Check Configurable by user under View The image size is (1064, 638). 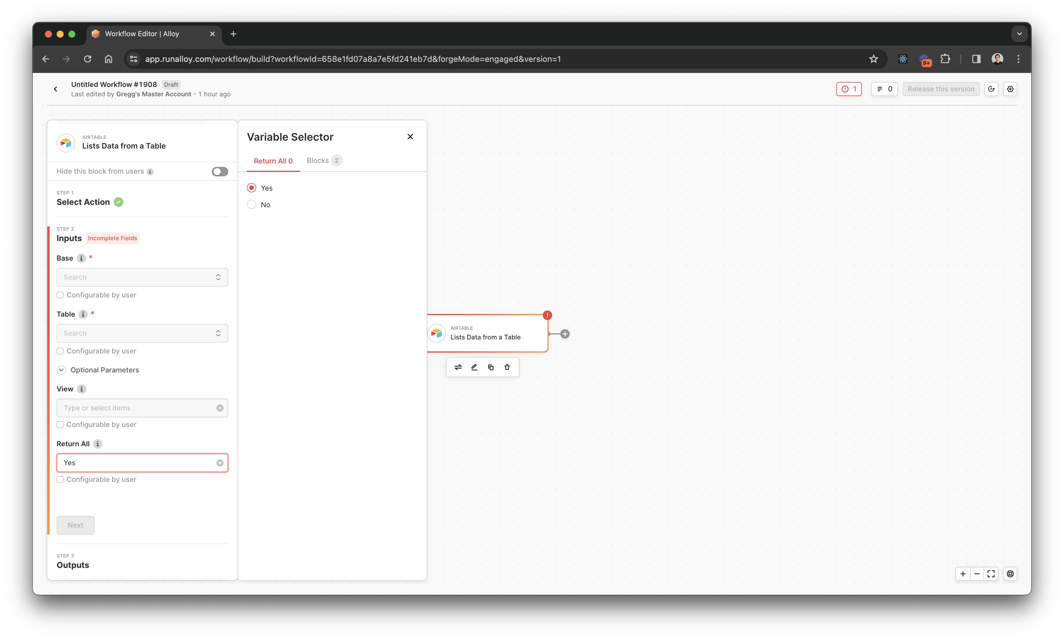[60, 425]
